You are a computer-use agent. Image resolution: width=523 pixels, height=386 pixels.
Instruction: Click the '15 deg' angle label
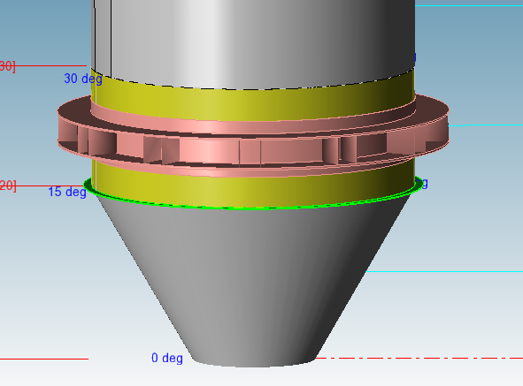click(67, 192)
